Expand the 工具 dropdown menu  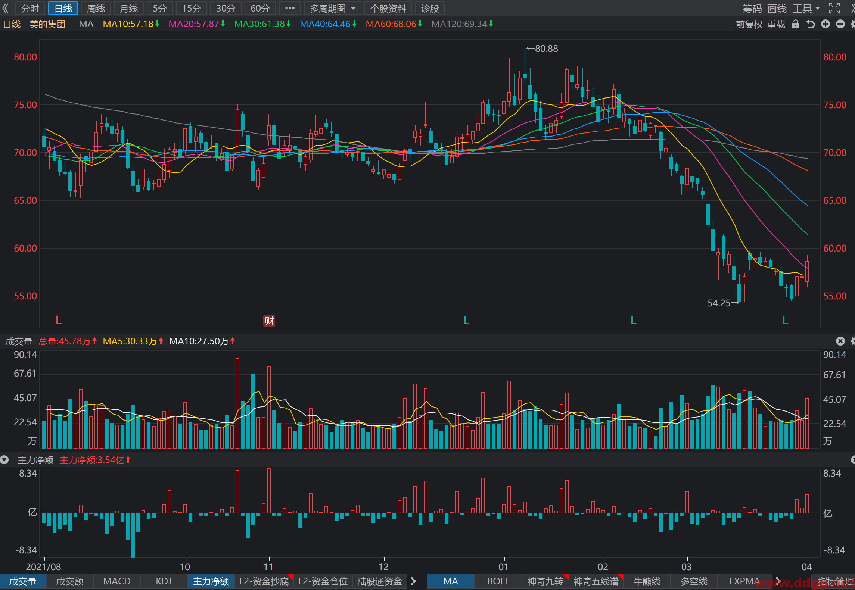tap(806, 8)
